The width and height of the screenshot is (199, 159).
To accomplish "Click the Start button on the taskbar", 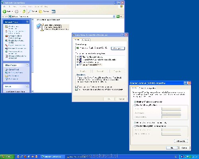I will [x=7, y=157].
